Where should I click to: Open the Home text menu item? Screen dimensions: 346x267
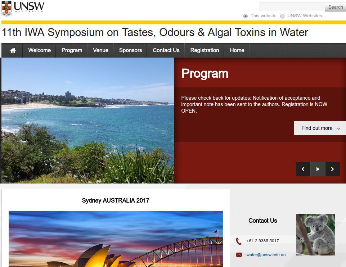237,50
